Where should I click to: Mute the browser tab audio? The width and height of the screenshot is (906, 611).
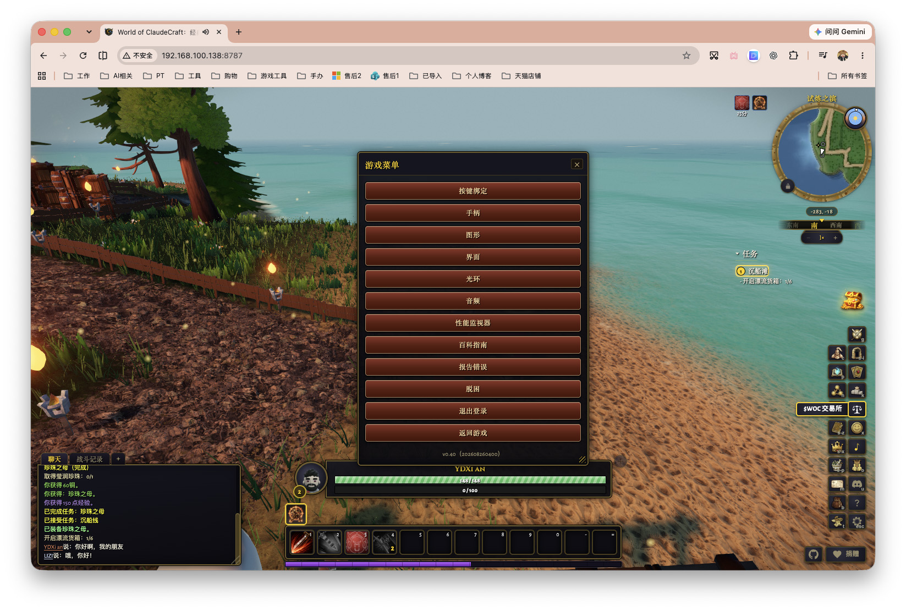(206, 32)
